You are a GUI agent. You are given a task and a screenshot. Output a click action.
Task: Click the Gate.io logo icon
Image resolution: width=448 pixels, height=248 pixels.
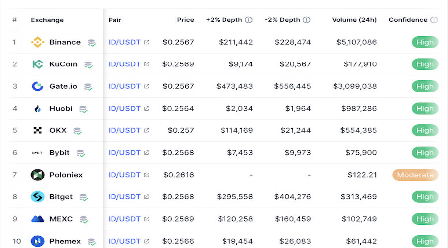[38, 86]
